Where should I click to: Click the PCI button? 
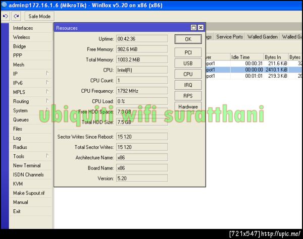point(188,52)
